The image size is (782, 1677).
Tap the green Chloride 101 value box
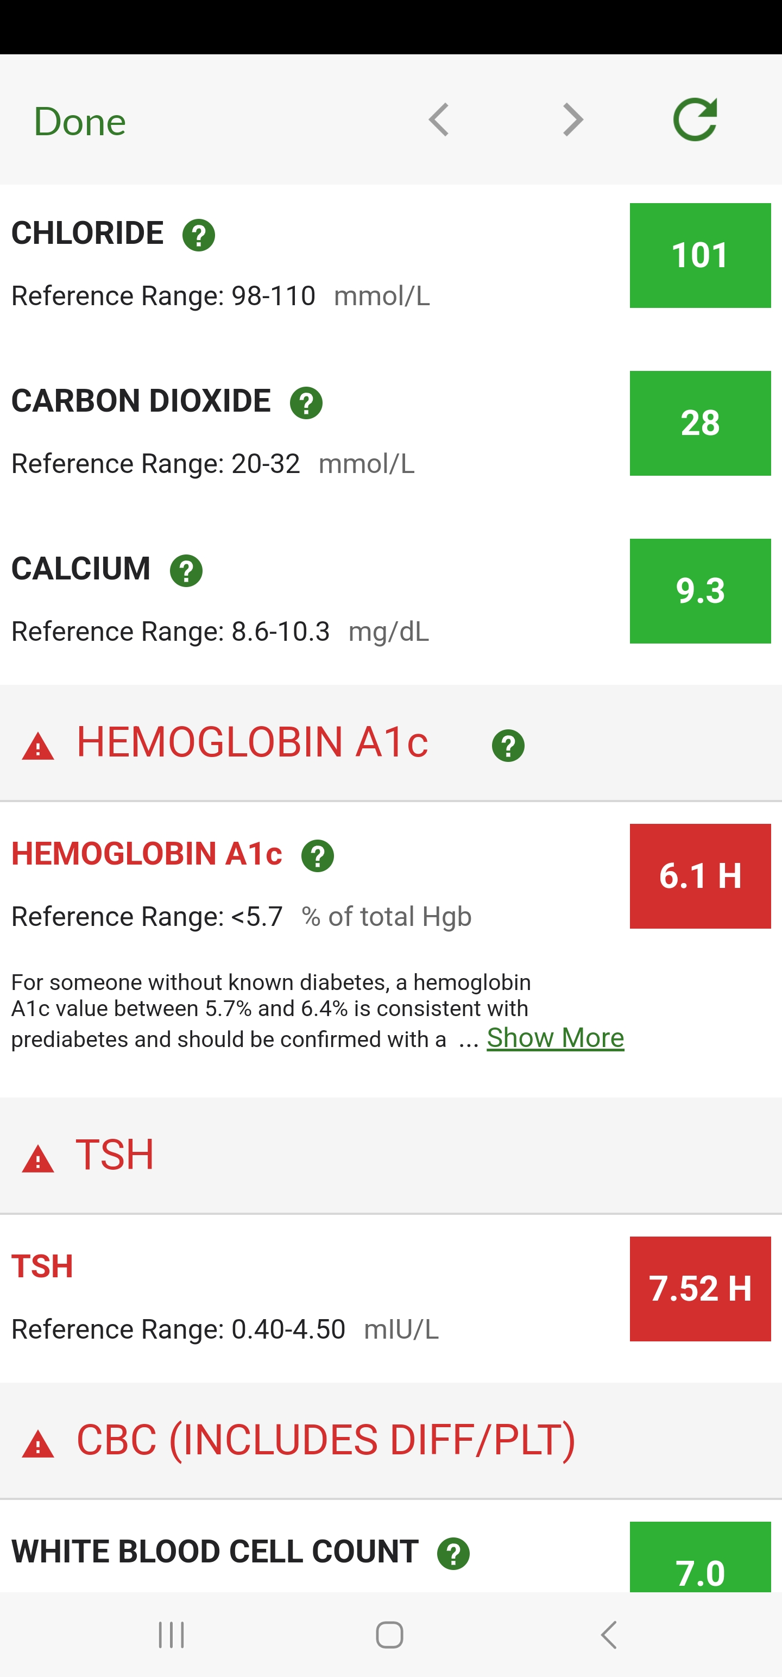[x=700, y=255]
